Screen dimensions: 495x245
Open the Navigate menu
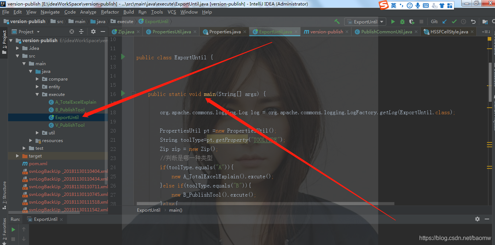coord(50,12)
